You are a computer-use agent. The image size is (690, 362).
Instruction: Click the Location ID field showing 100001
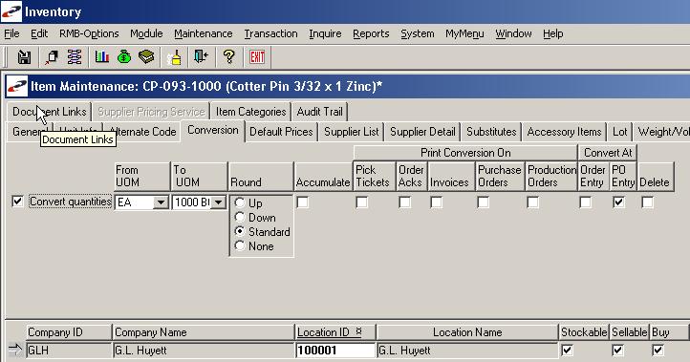tap(335, 351)
